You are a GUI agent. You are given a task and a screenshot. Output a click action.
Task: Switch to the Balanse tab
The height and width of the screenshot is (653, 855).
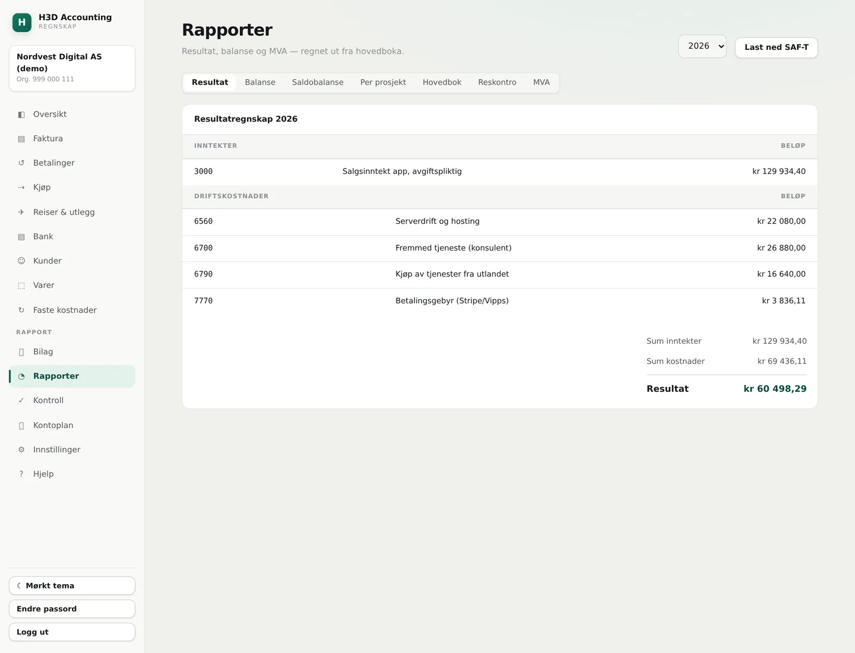click(260, 83)
